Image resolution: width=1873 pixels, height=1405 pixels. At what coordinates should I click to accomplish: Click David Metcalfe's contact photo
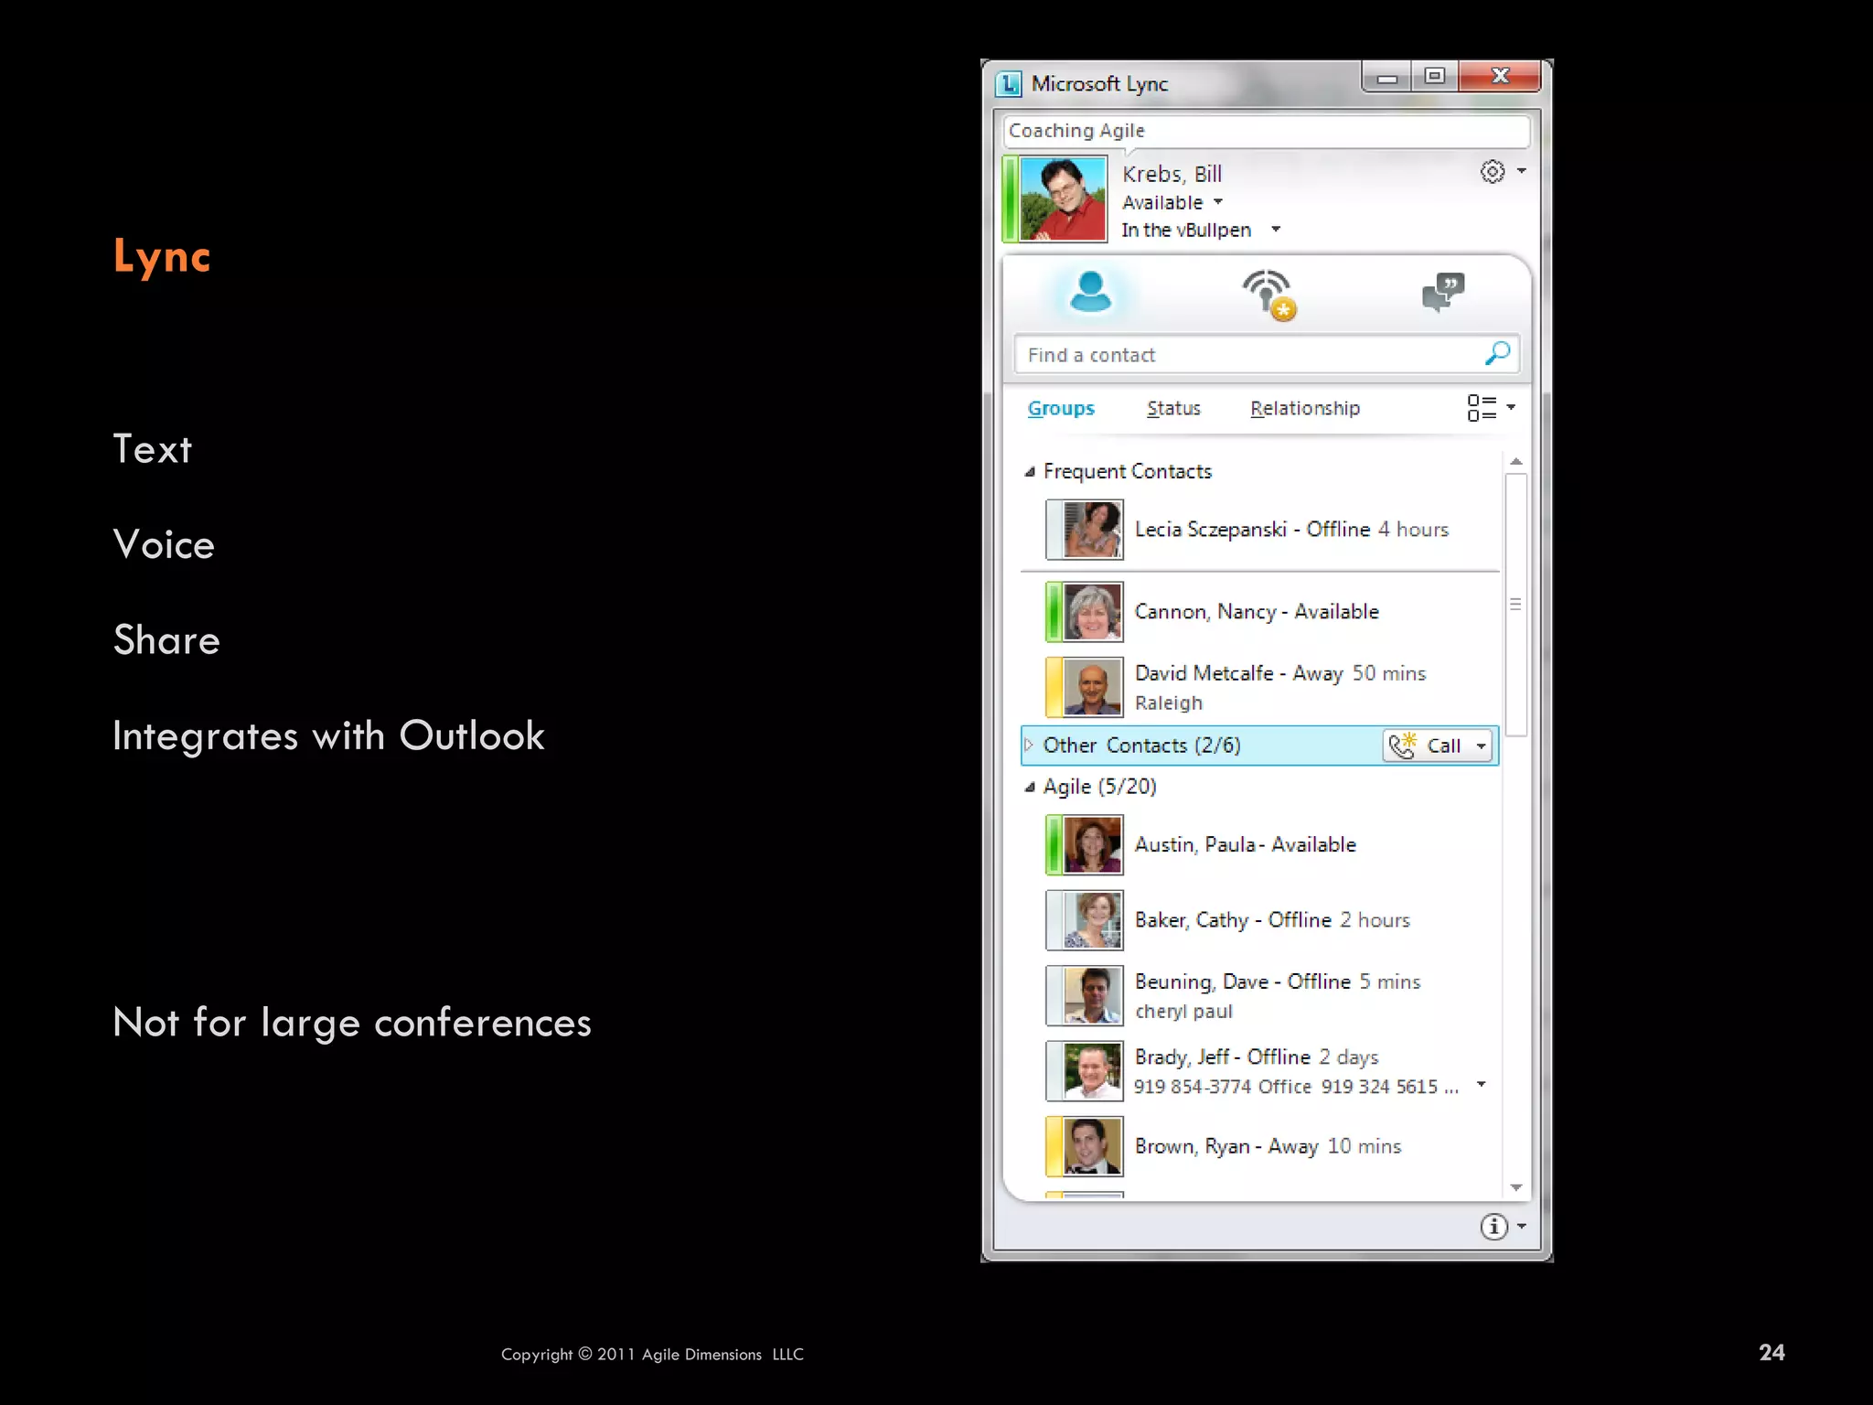(1093, 687)
